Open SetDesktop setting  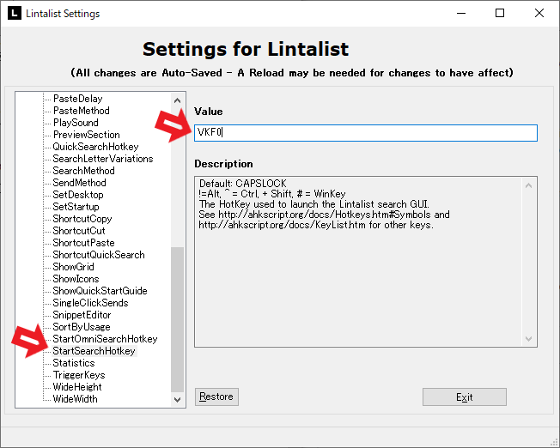coord(78,195)
